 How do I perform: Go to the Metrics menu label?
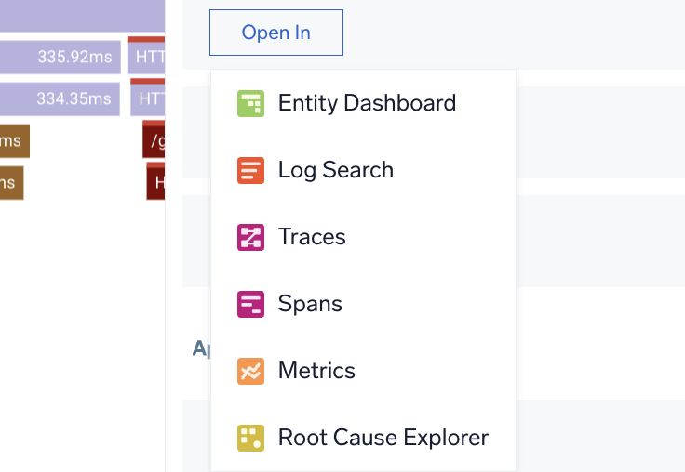coord(316,371)
